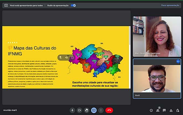The image size is (183, 115).
Task: Toggle presentation audio switch
Action: click(x=73, y=5)
